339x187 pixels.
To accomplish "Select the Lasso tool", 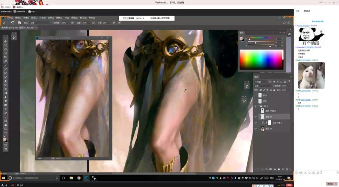I will click(6, 49).
